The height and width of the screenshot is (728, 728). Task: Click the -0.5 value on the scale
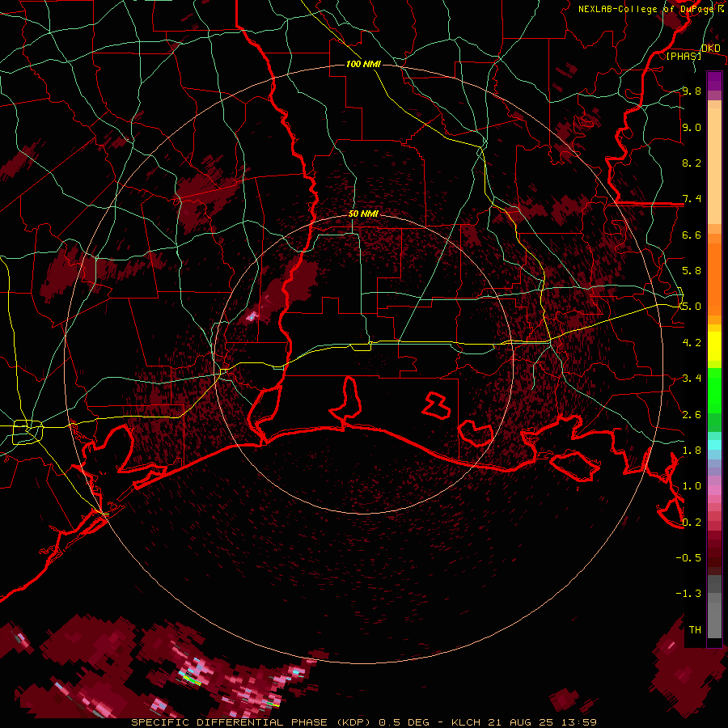[688, 558]
